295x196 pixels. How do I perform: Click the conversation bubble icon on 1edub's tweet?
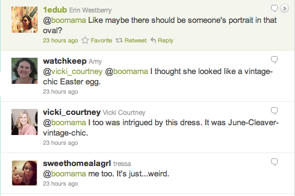coord(274,9)
